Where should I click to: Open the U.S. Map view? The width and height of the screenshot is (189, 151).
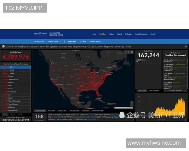(x=83, y=42)
